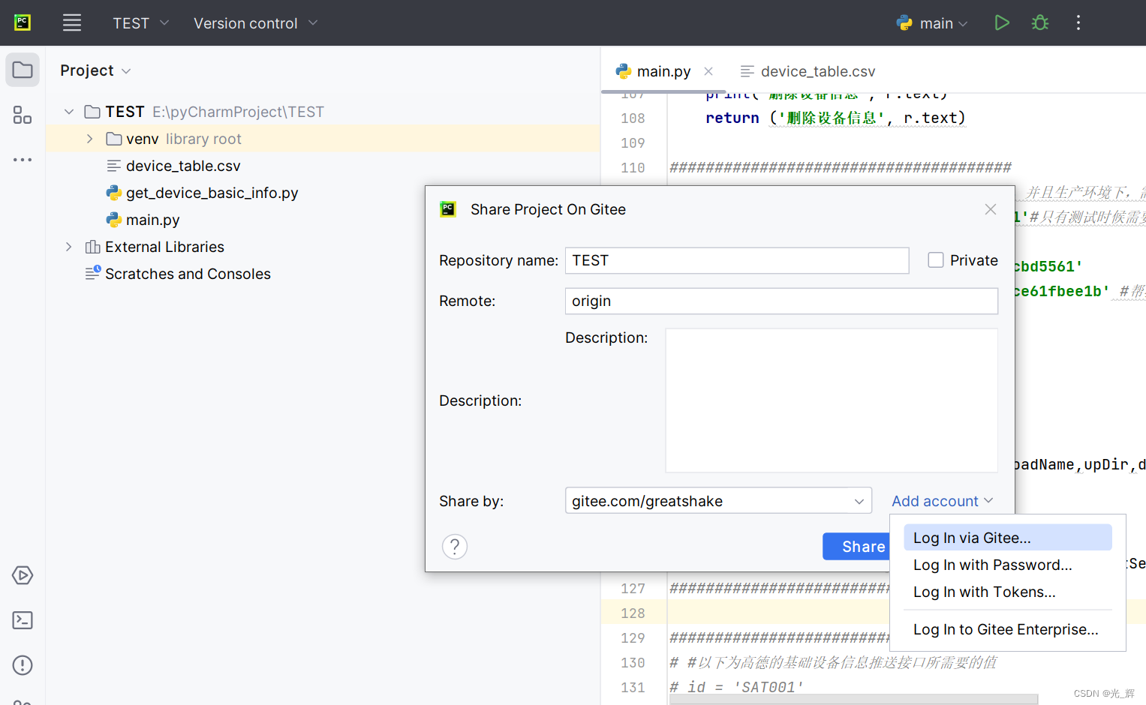Open more actions vertical dots in toolbar

pos(1078,22)
